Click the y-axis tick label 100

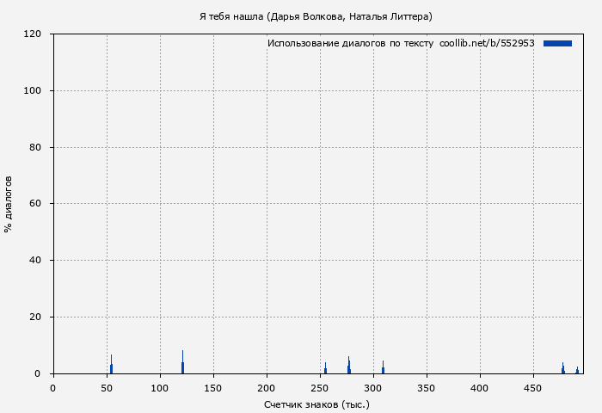pos(34,91)
